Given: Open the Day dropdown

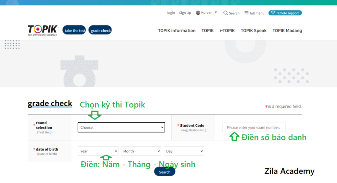Looking at the screenshot, I should coord(184,151).
